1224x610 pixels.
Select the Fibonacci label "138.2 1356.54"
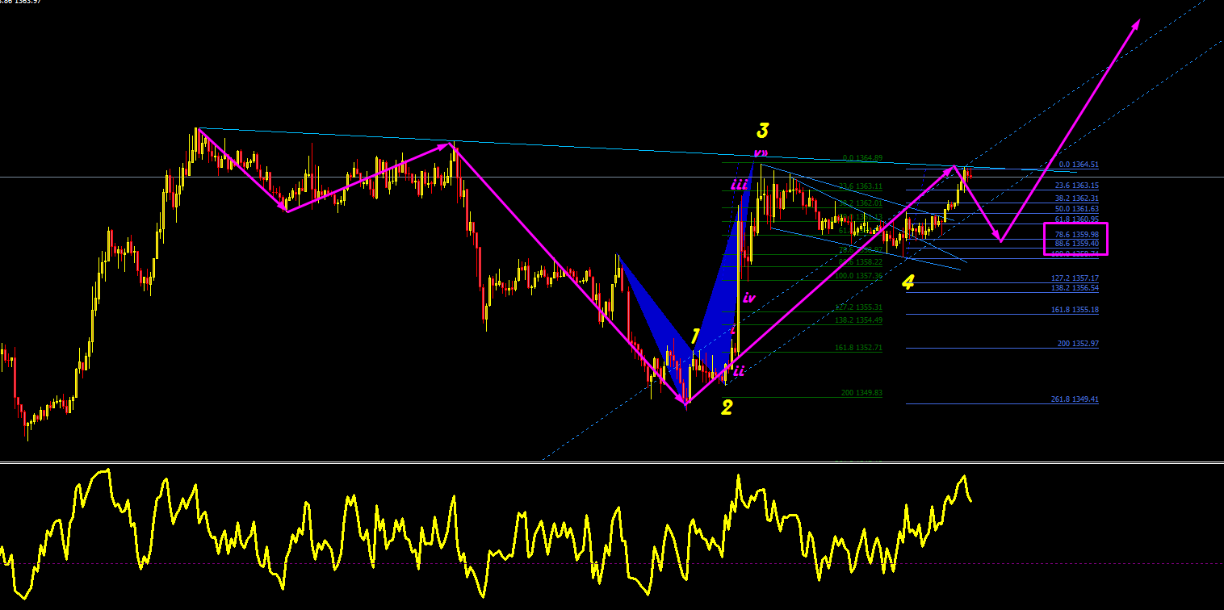coord(1075,288)
